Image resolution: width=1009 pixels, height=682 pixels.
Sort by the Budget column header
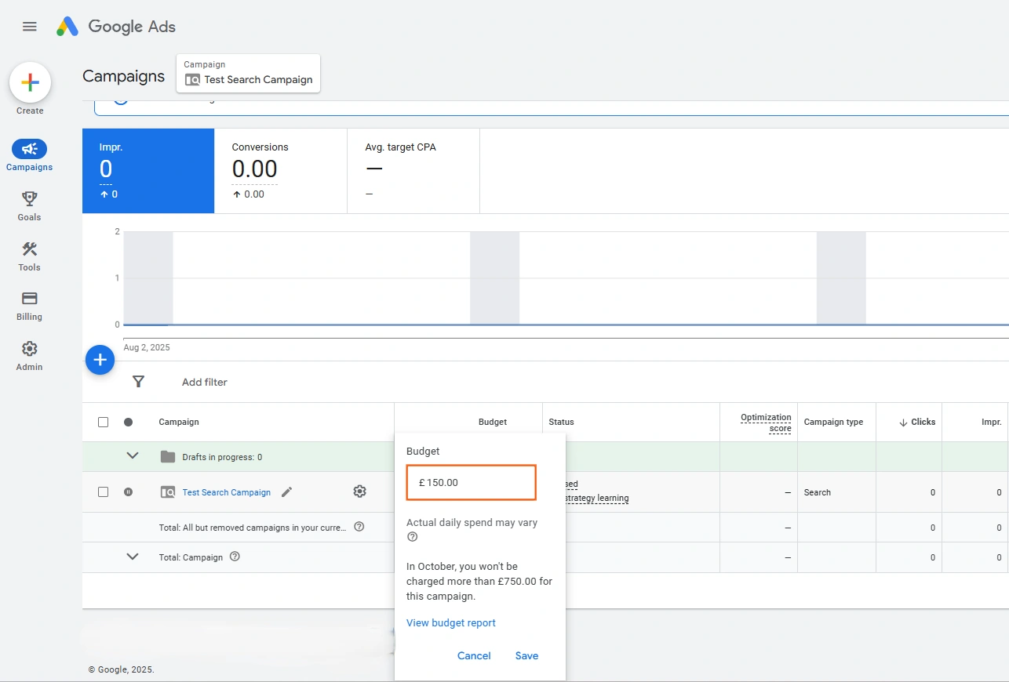(x=493, y=422)
